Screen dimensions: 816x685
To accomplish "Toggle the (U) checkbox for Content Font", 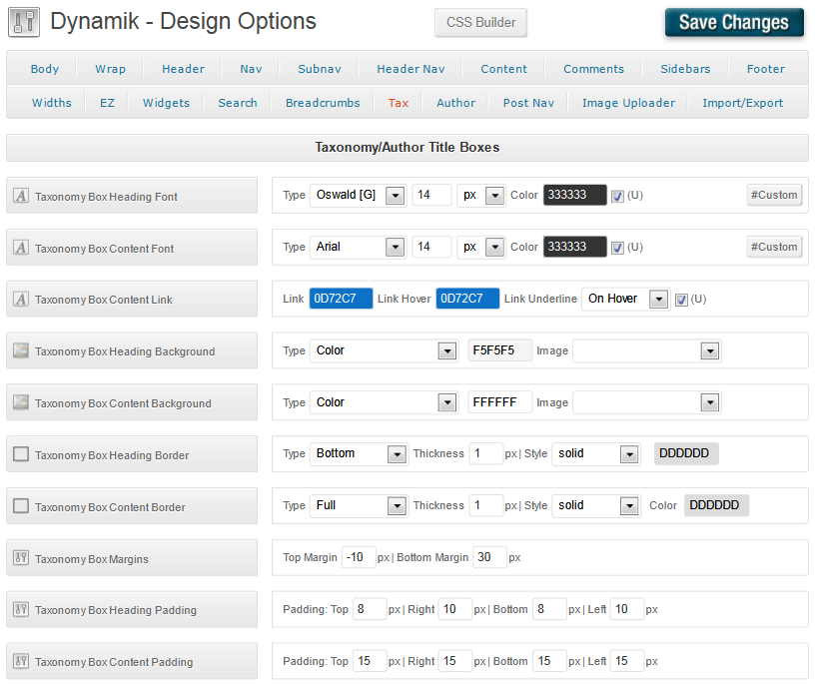I will click(617, 248).
